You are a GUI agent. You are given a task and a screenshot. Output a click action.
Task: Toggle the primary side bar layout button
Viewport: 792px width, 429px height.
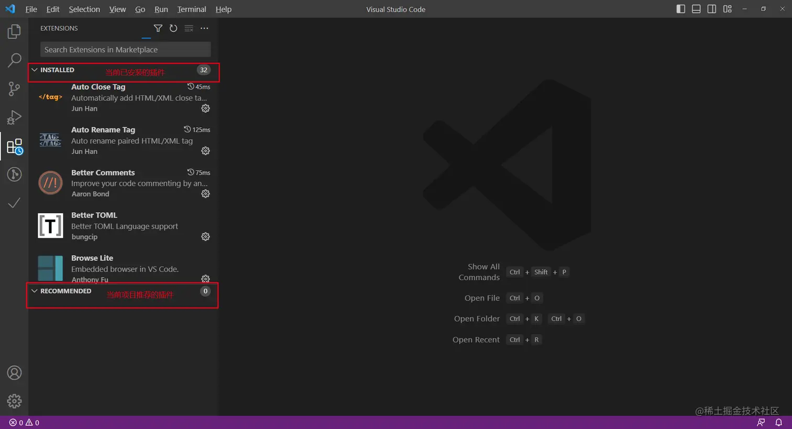click(681, 9)
